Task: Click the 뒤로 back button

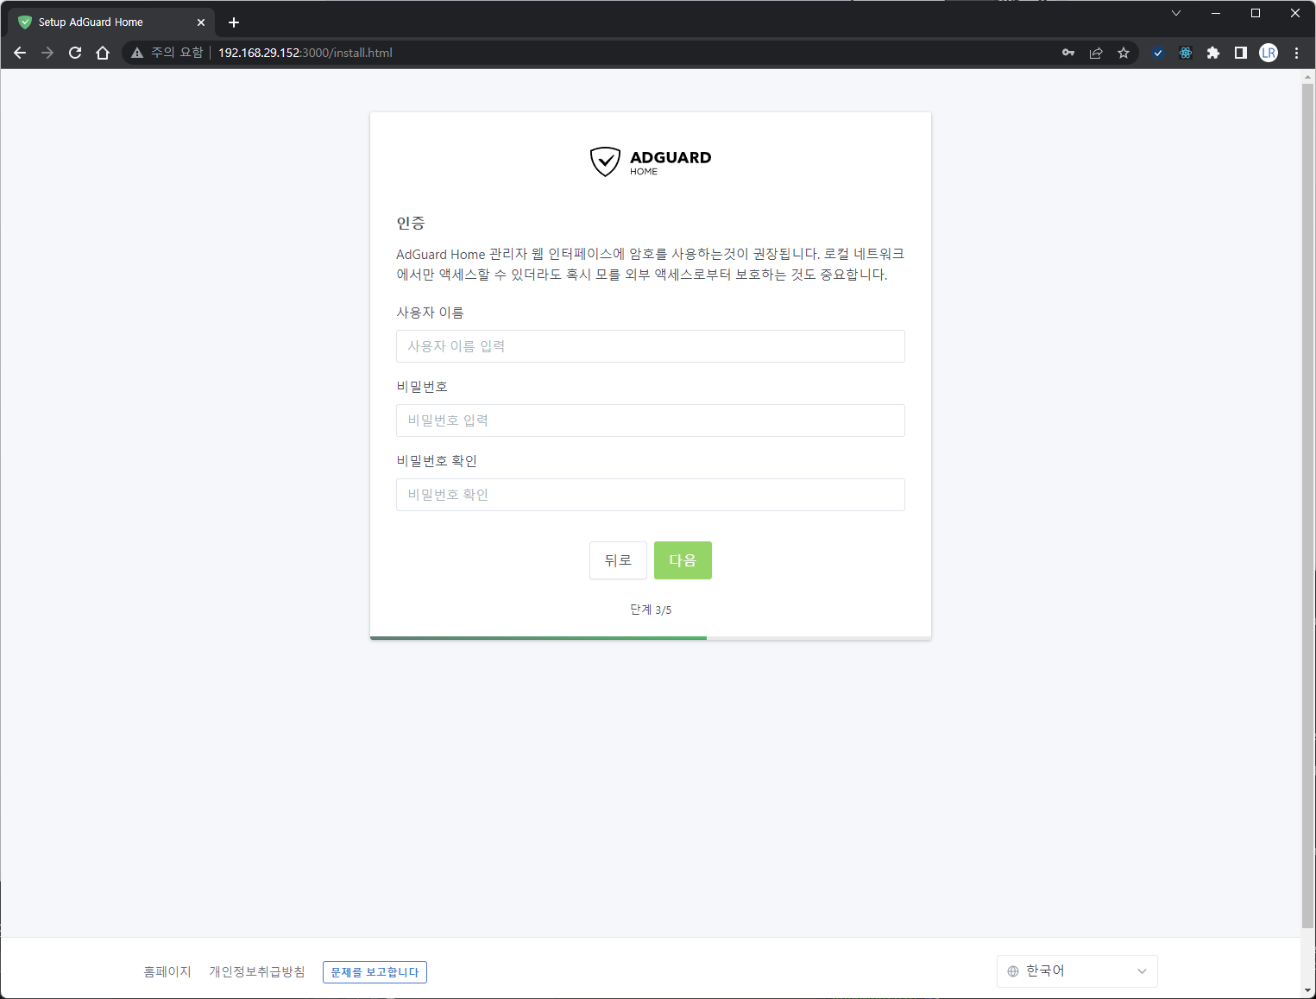Action: (618, 560)
